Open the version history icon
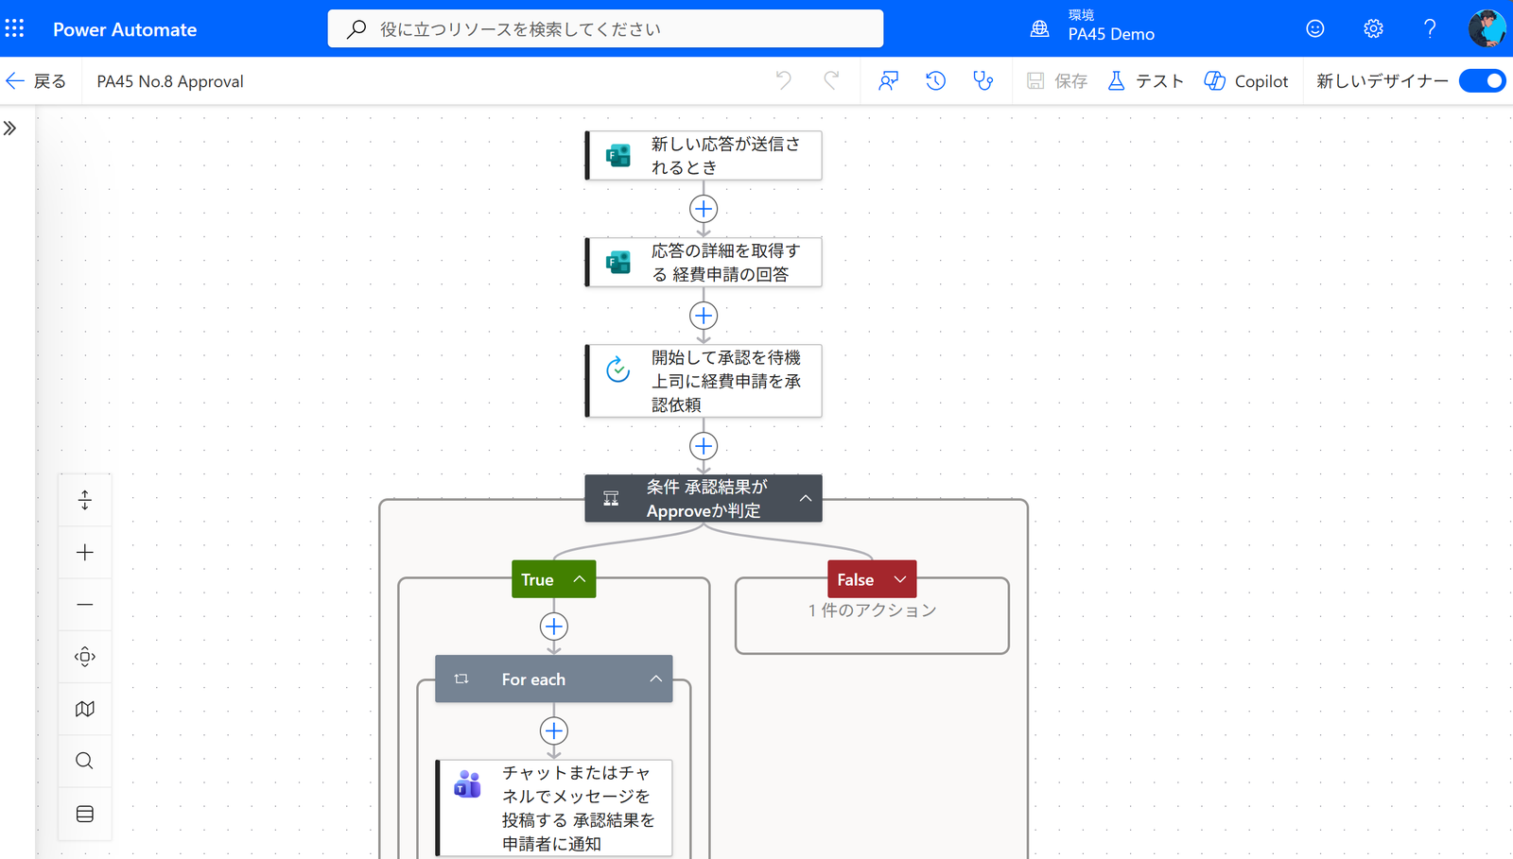This screenshot has width=1513, height=859. click(935, 81)
